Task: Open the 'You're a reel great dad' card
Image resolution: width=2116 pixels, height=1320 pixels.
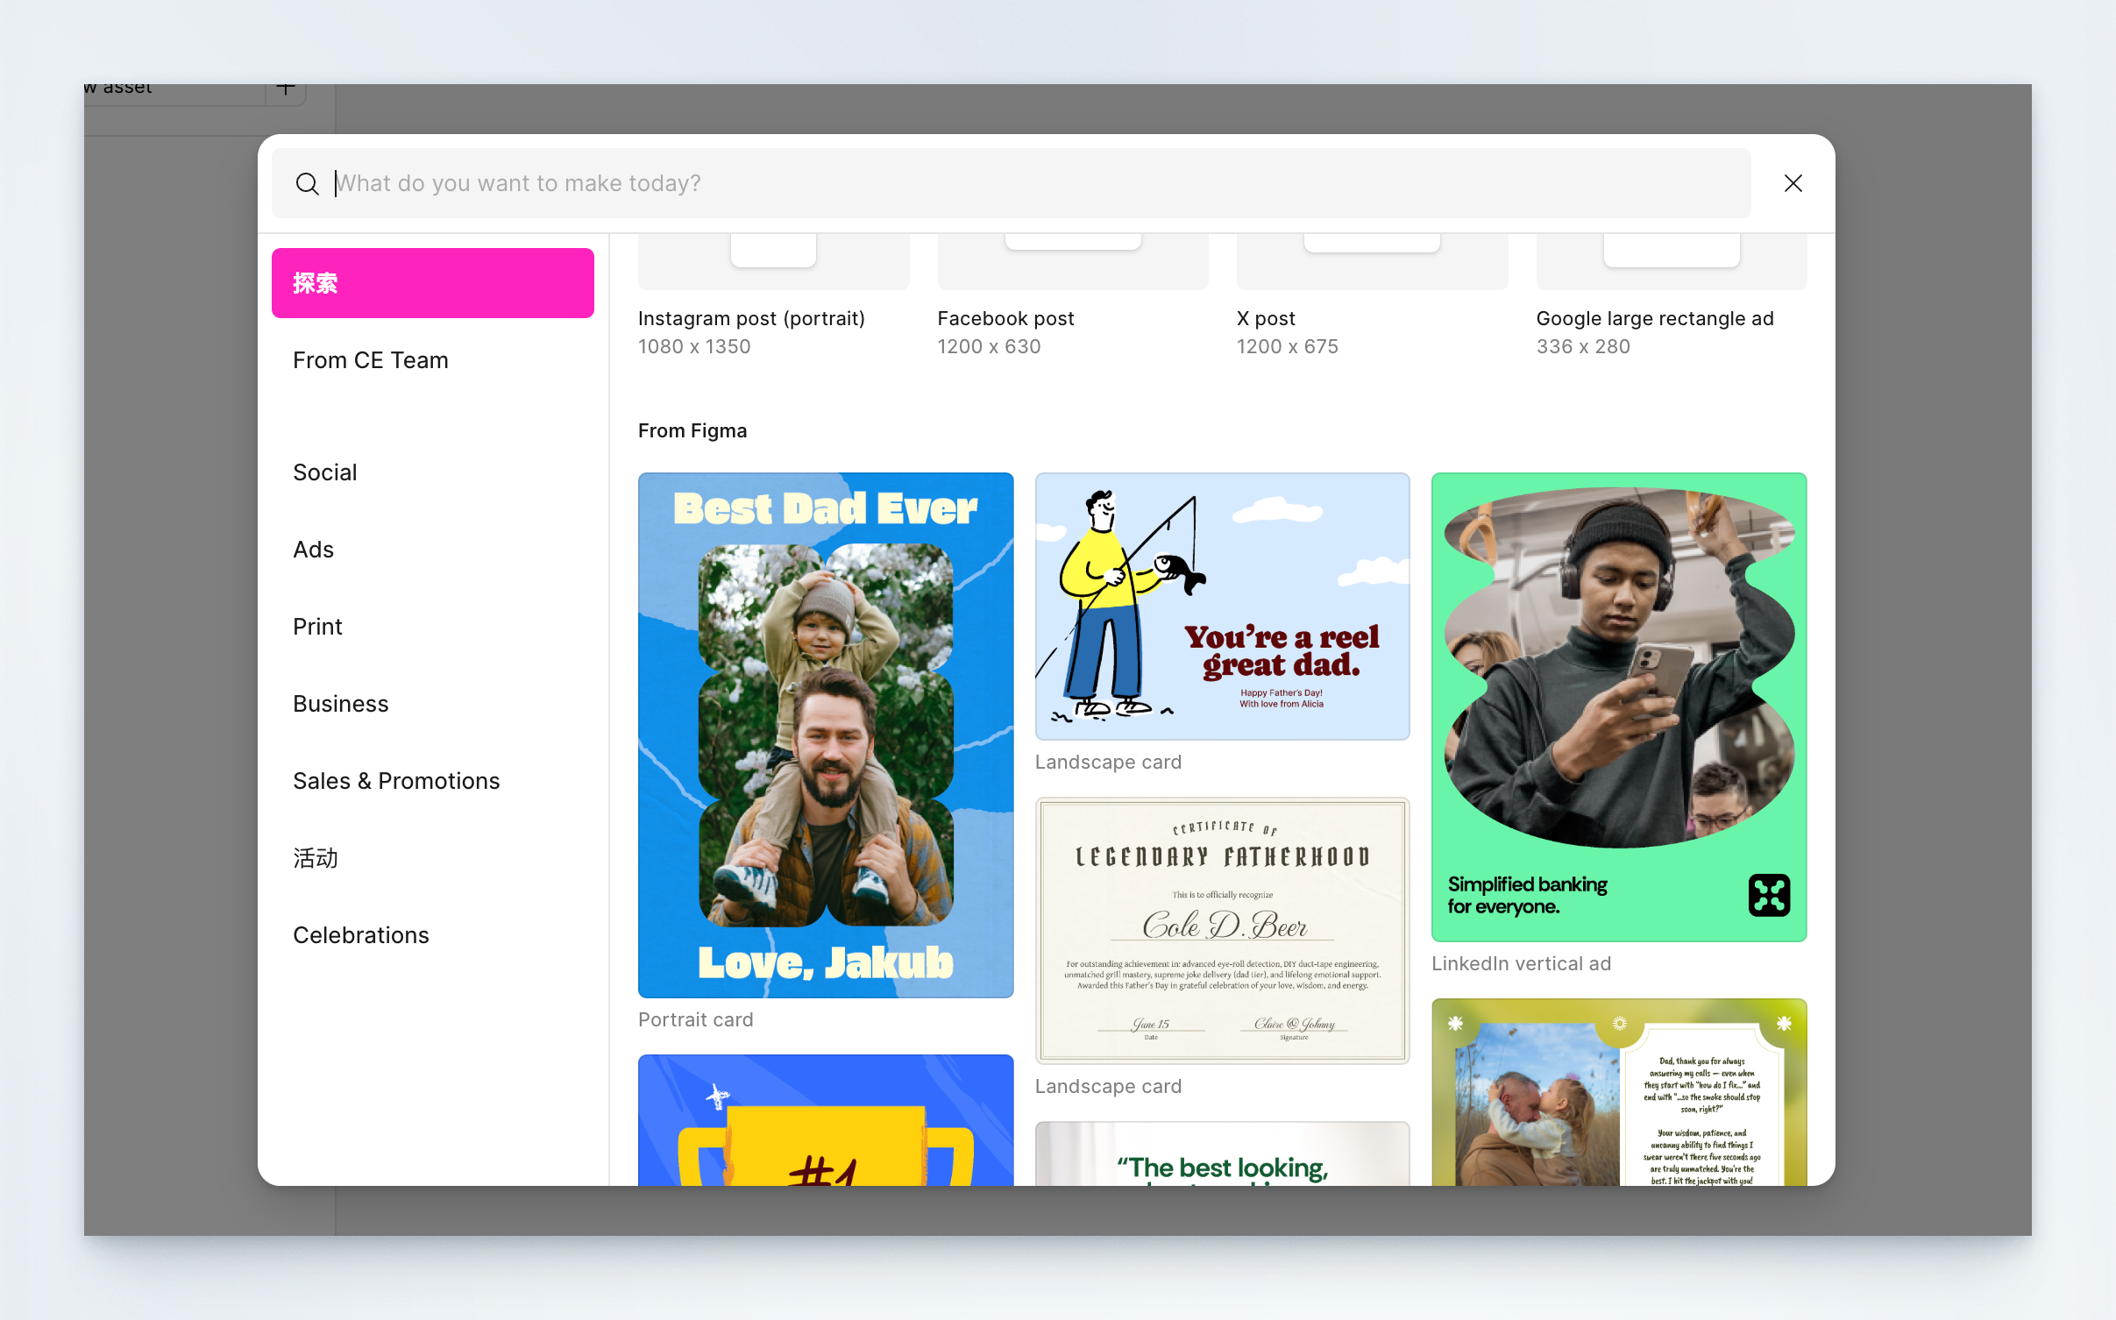Action: pyautogui.click(x=1222, y=607)
